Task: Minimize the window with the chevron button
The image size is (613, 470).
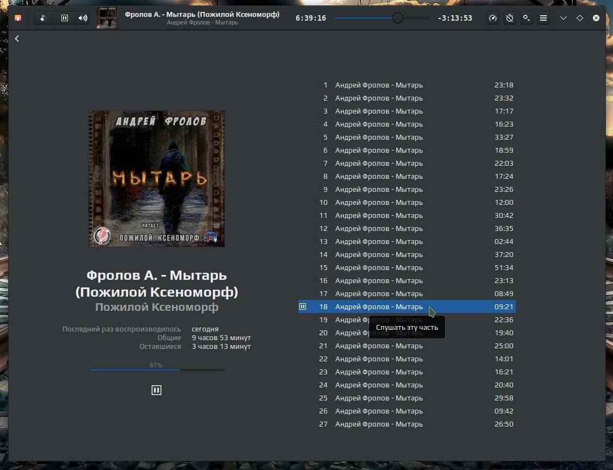Action: [x=564, y=18]
